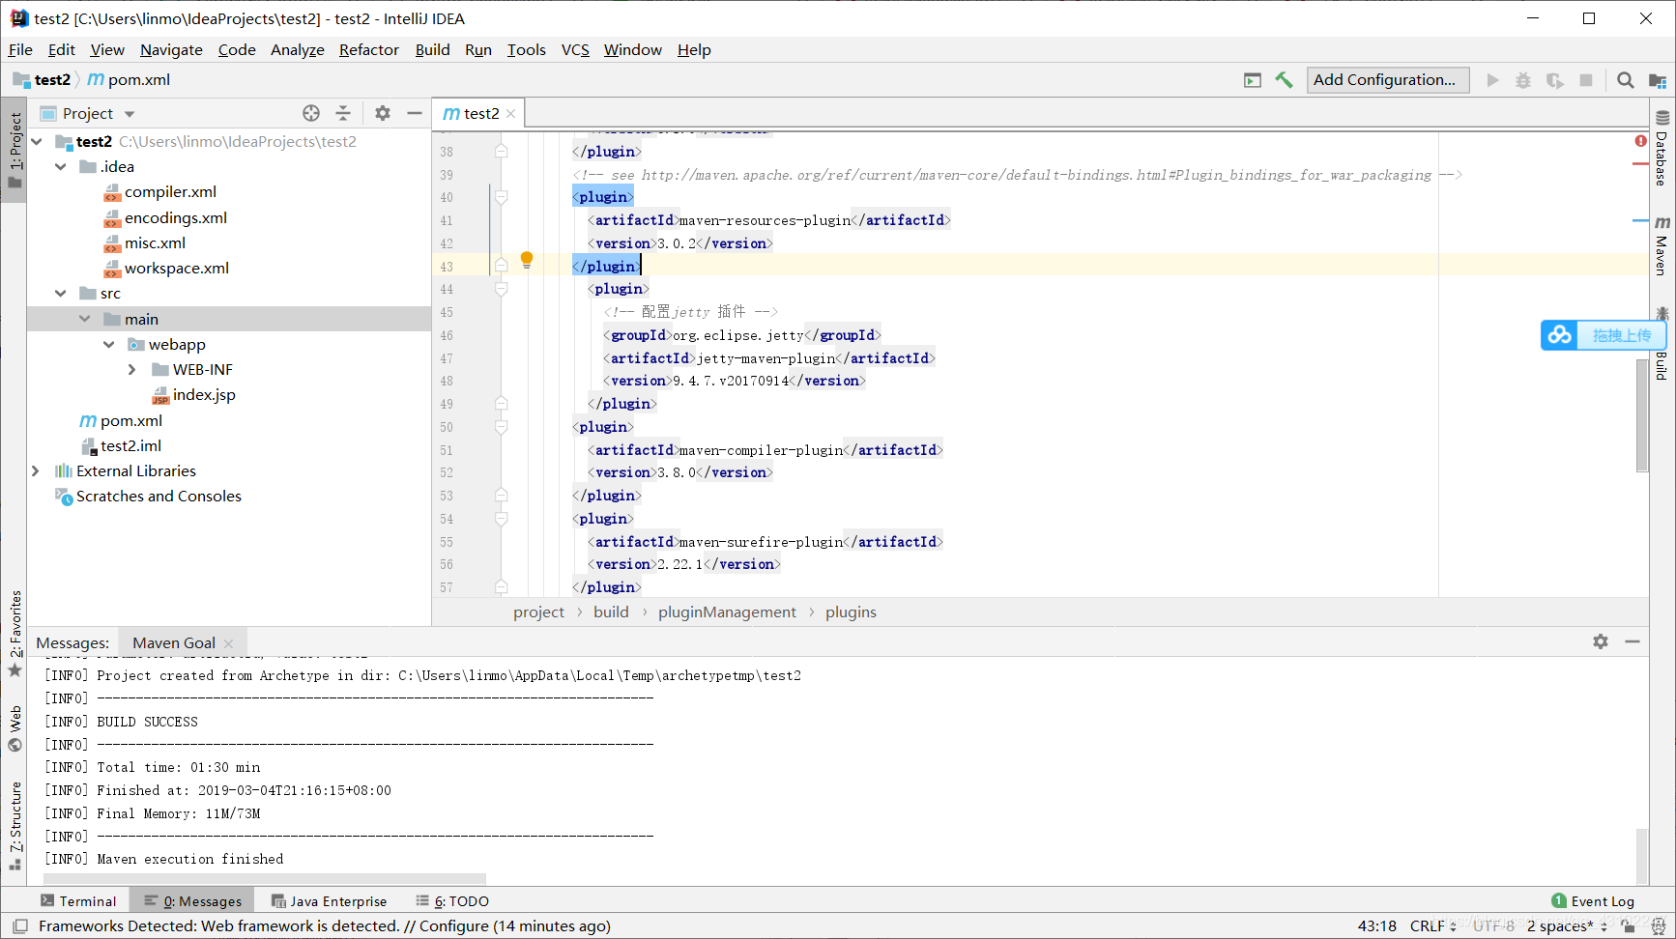Click the project structure window icon in toolbar

pos(1253,80)
